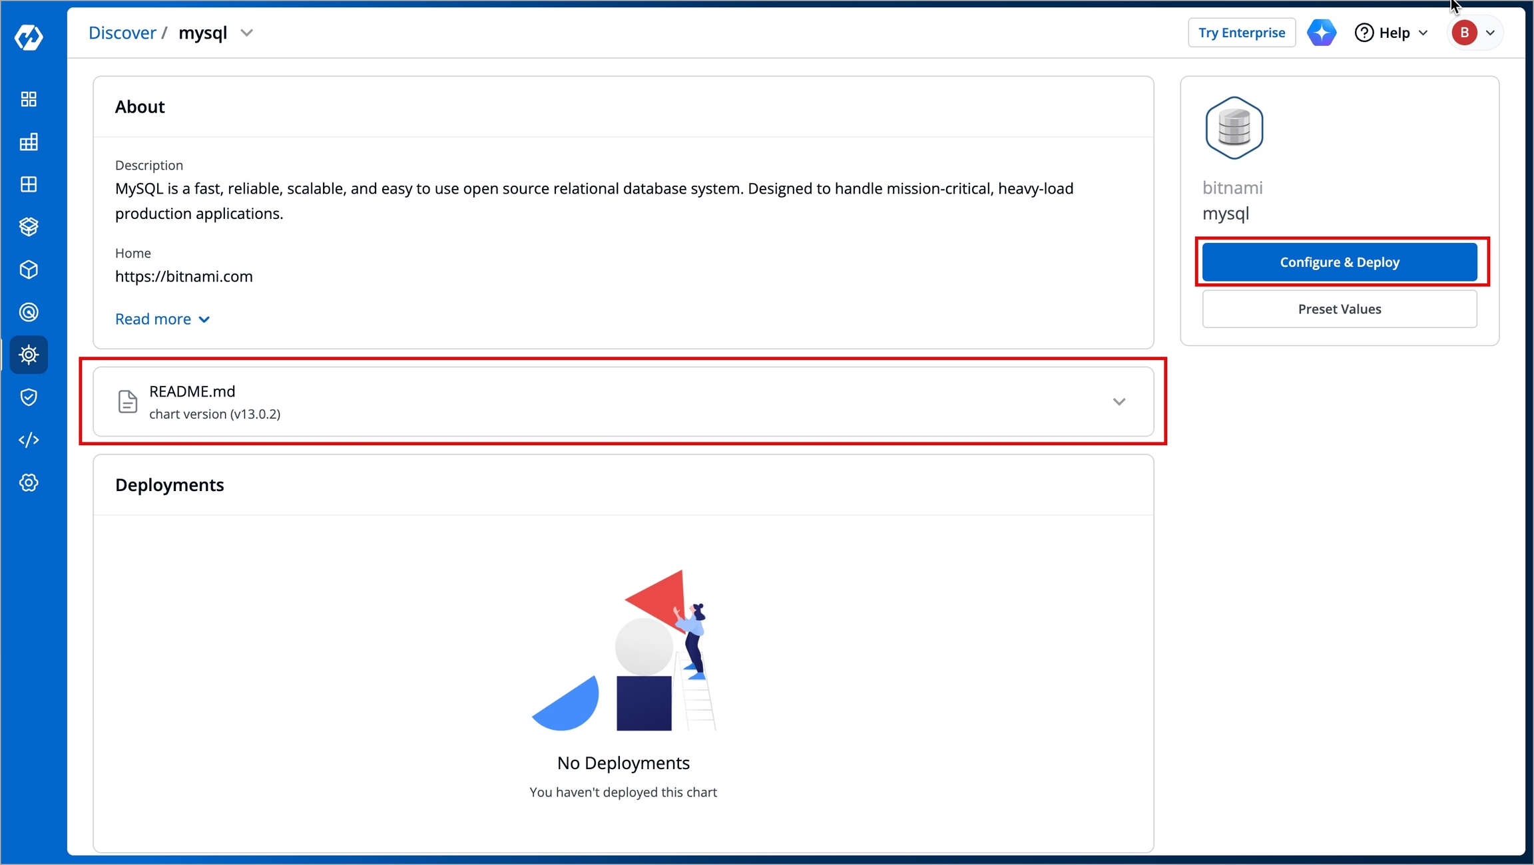Viewport: 1534px width, 865px height.
Task: Open the circular target sidebar icon
Action: point(29,312)
